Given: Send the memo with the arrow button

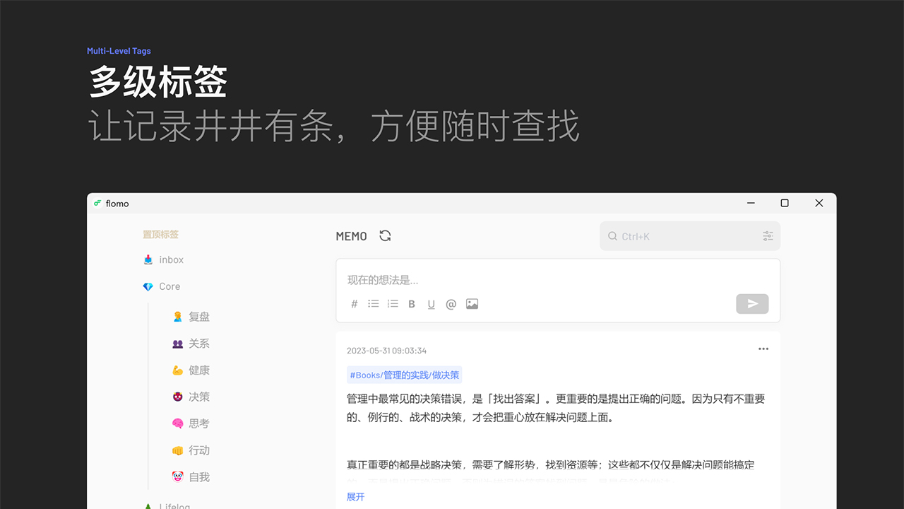Looking at the screenshot, I should [752, 303].
